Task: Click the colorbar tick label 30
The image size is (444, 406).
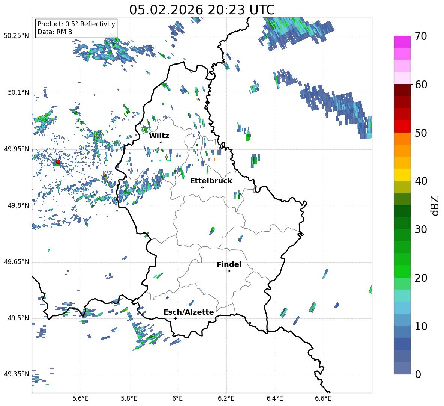Action: click(420, 229)
